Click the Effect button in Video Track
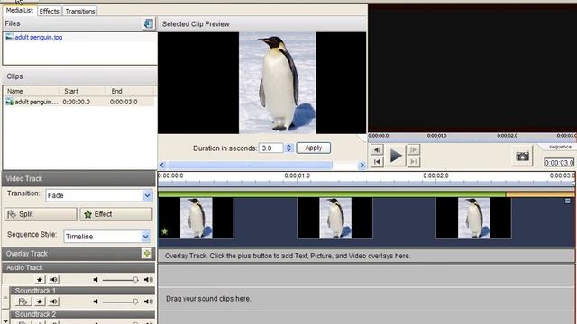This screenshot has width=577, height=324. (116, 214)
